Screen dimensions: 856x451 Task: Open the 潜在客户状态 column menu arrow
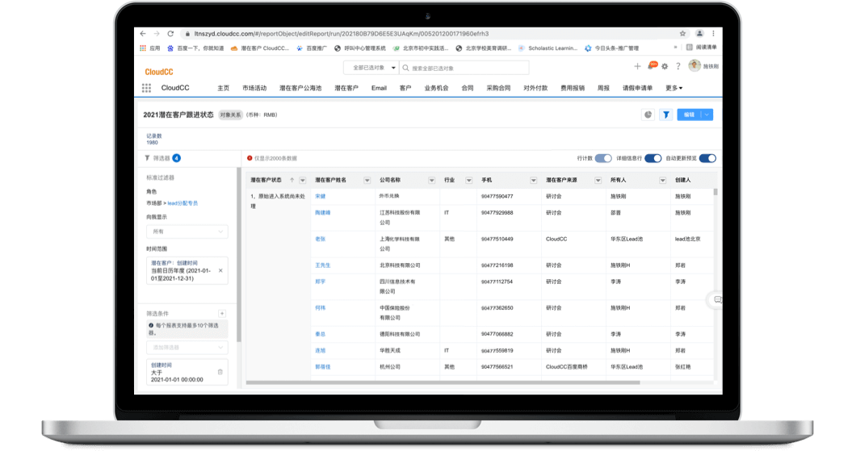point(303,181)
